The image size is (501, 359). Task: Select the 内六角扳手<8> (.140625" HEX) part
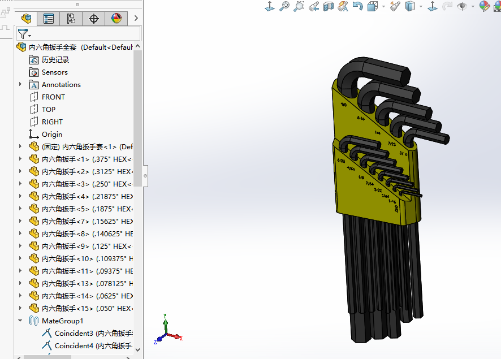point(87,234)
